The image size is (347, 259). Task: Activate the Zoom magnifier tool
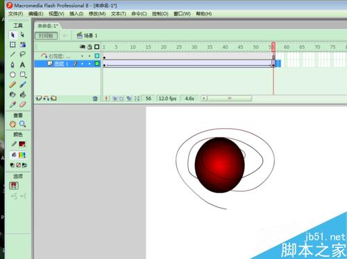(22, 124)
